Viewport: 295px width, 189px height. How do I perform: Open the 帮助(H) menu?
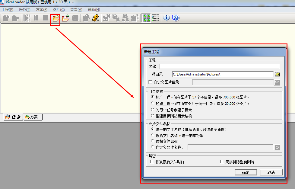(94, 10)
